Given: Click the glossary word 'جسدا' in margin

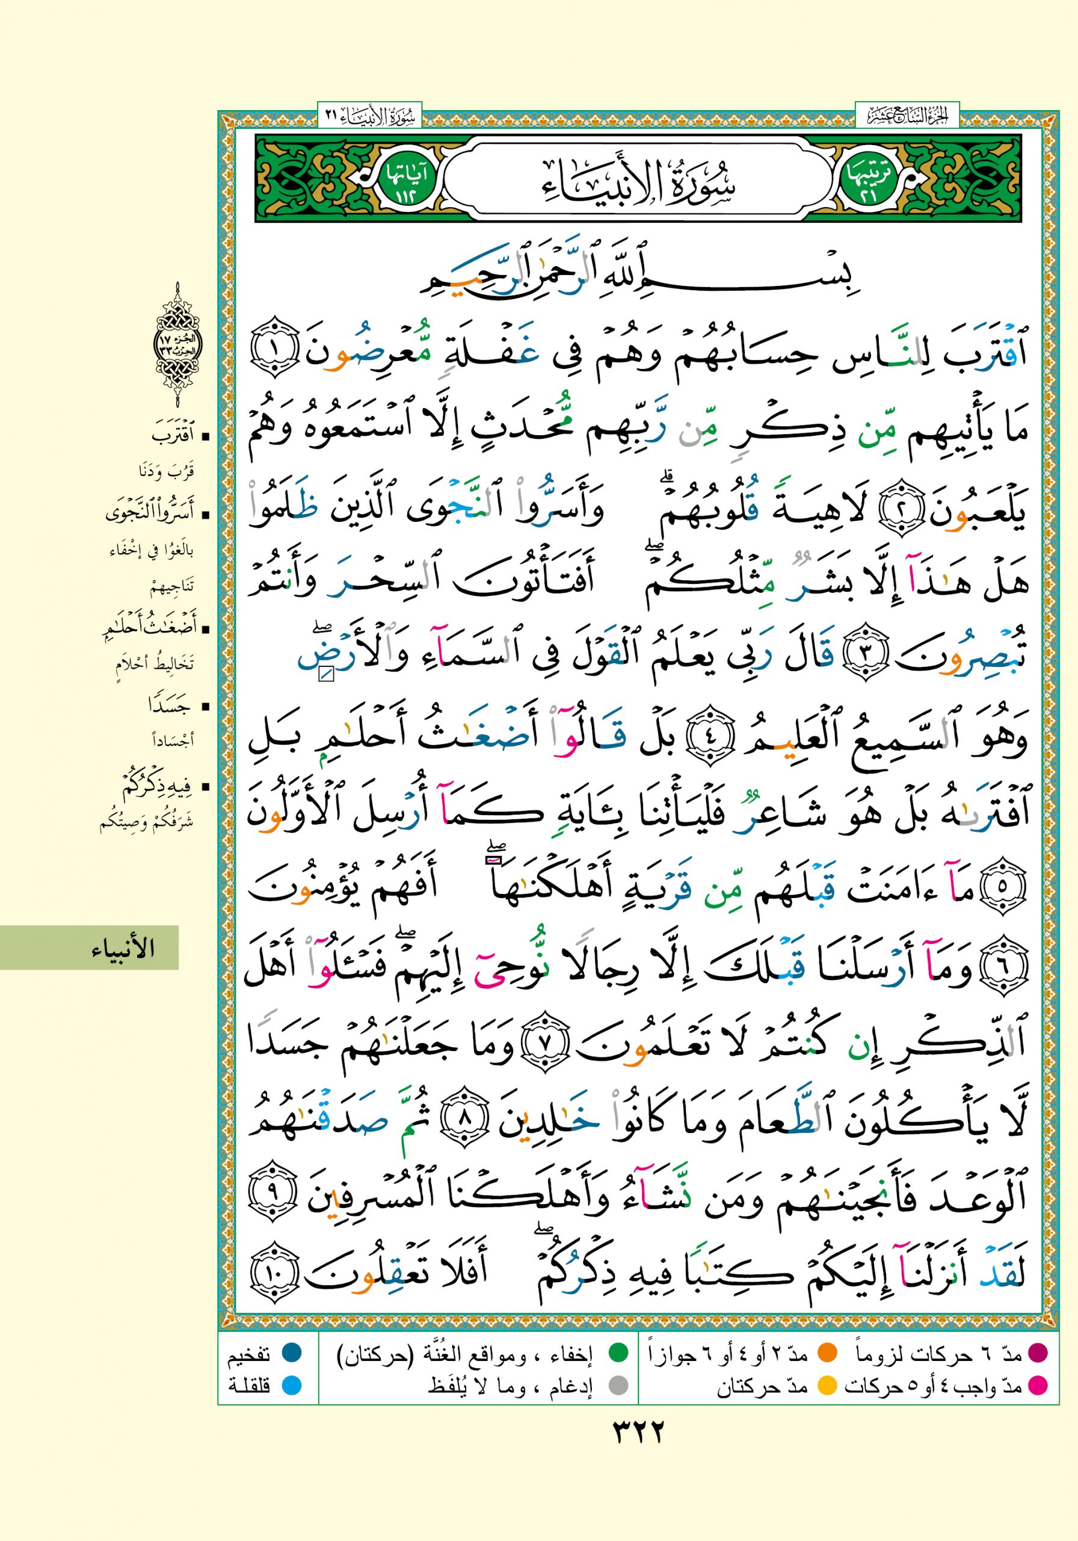Looking at the screenshot, I should click(168, 706).
